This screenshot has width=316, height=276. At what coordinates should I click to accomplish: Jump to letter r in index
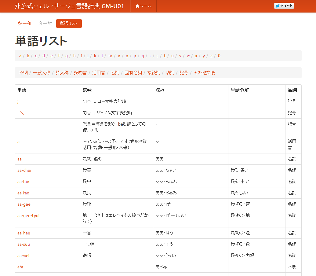[x=150, y=56]
